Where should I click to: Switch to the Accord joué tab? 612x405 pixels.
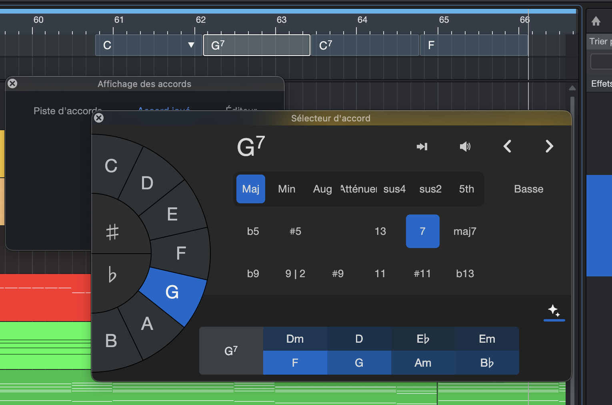click(x=163, y=110)
